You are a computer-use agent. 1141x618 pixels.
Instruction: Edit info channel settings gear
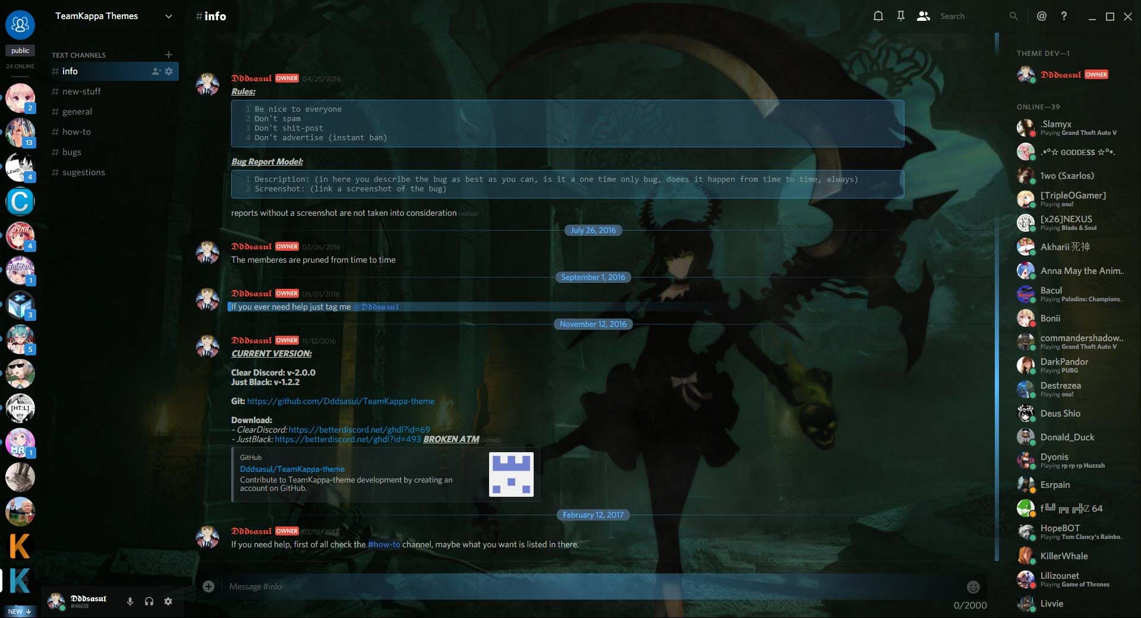(x=169, y=71)
